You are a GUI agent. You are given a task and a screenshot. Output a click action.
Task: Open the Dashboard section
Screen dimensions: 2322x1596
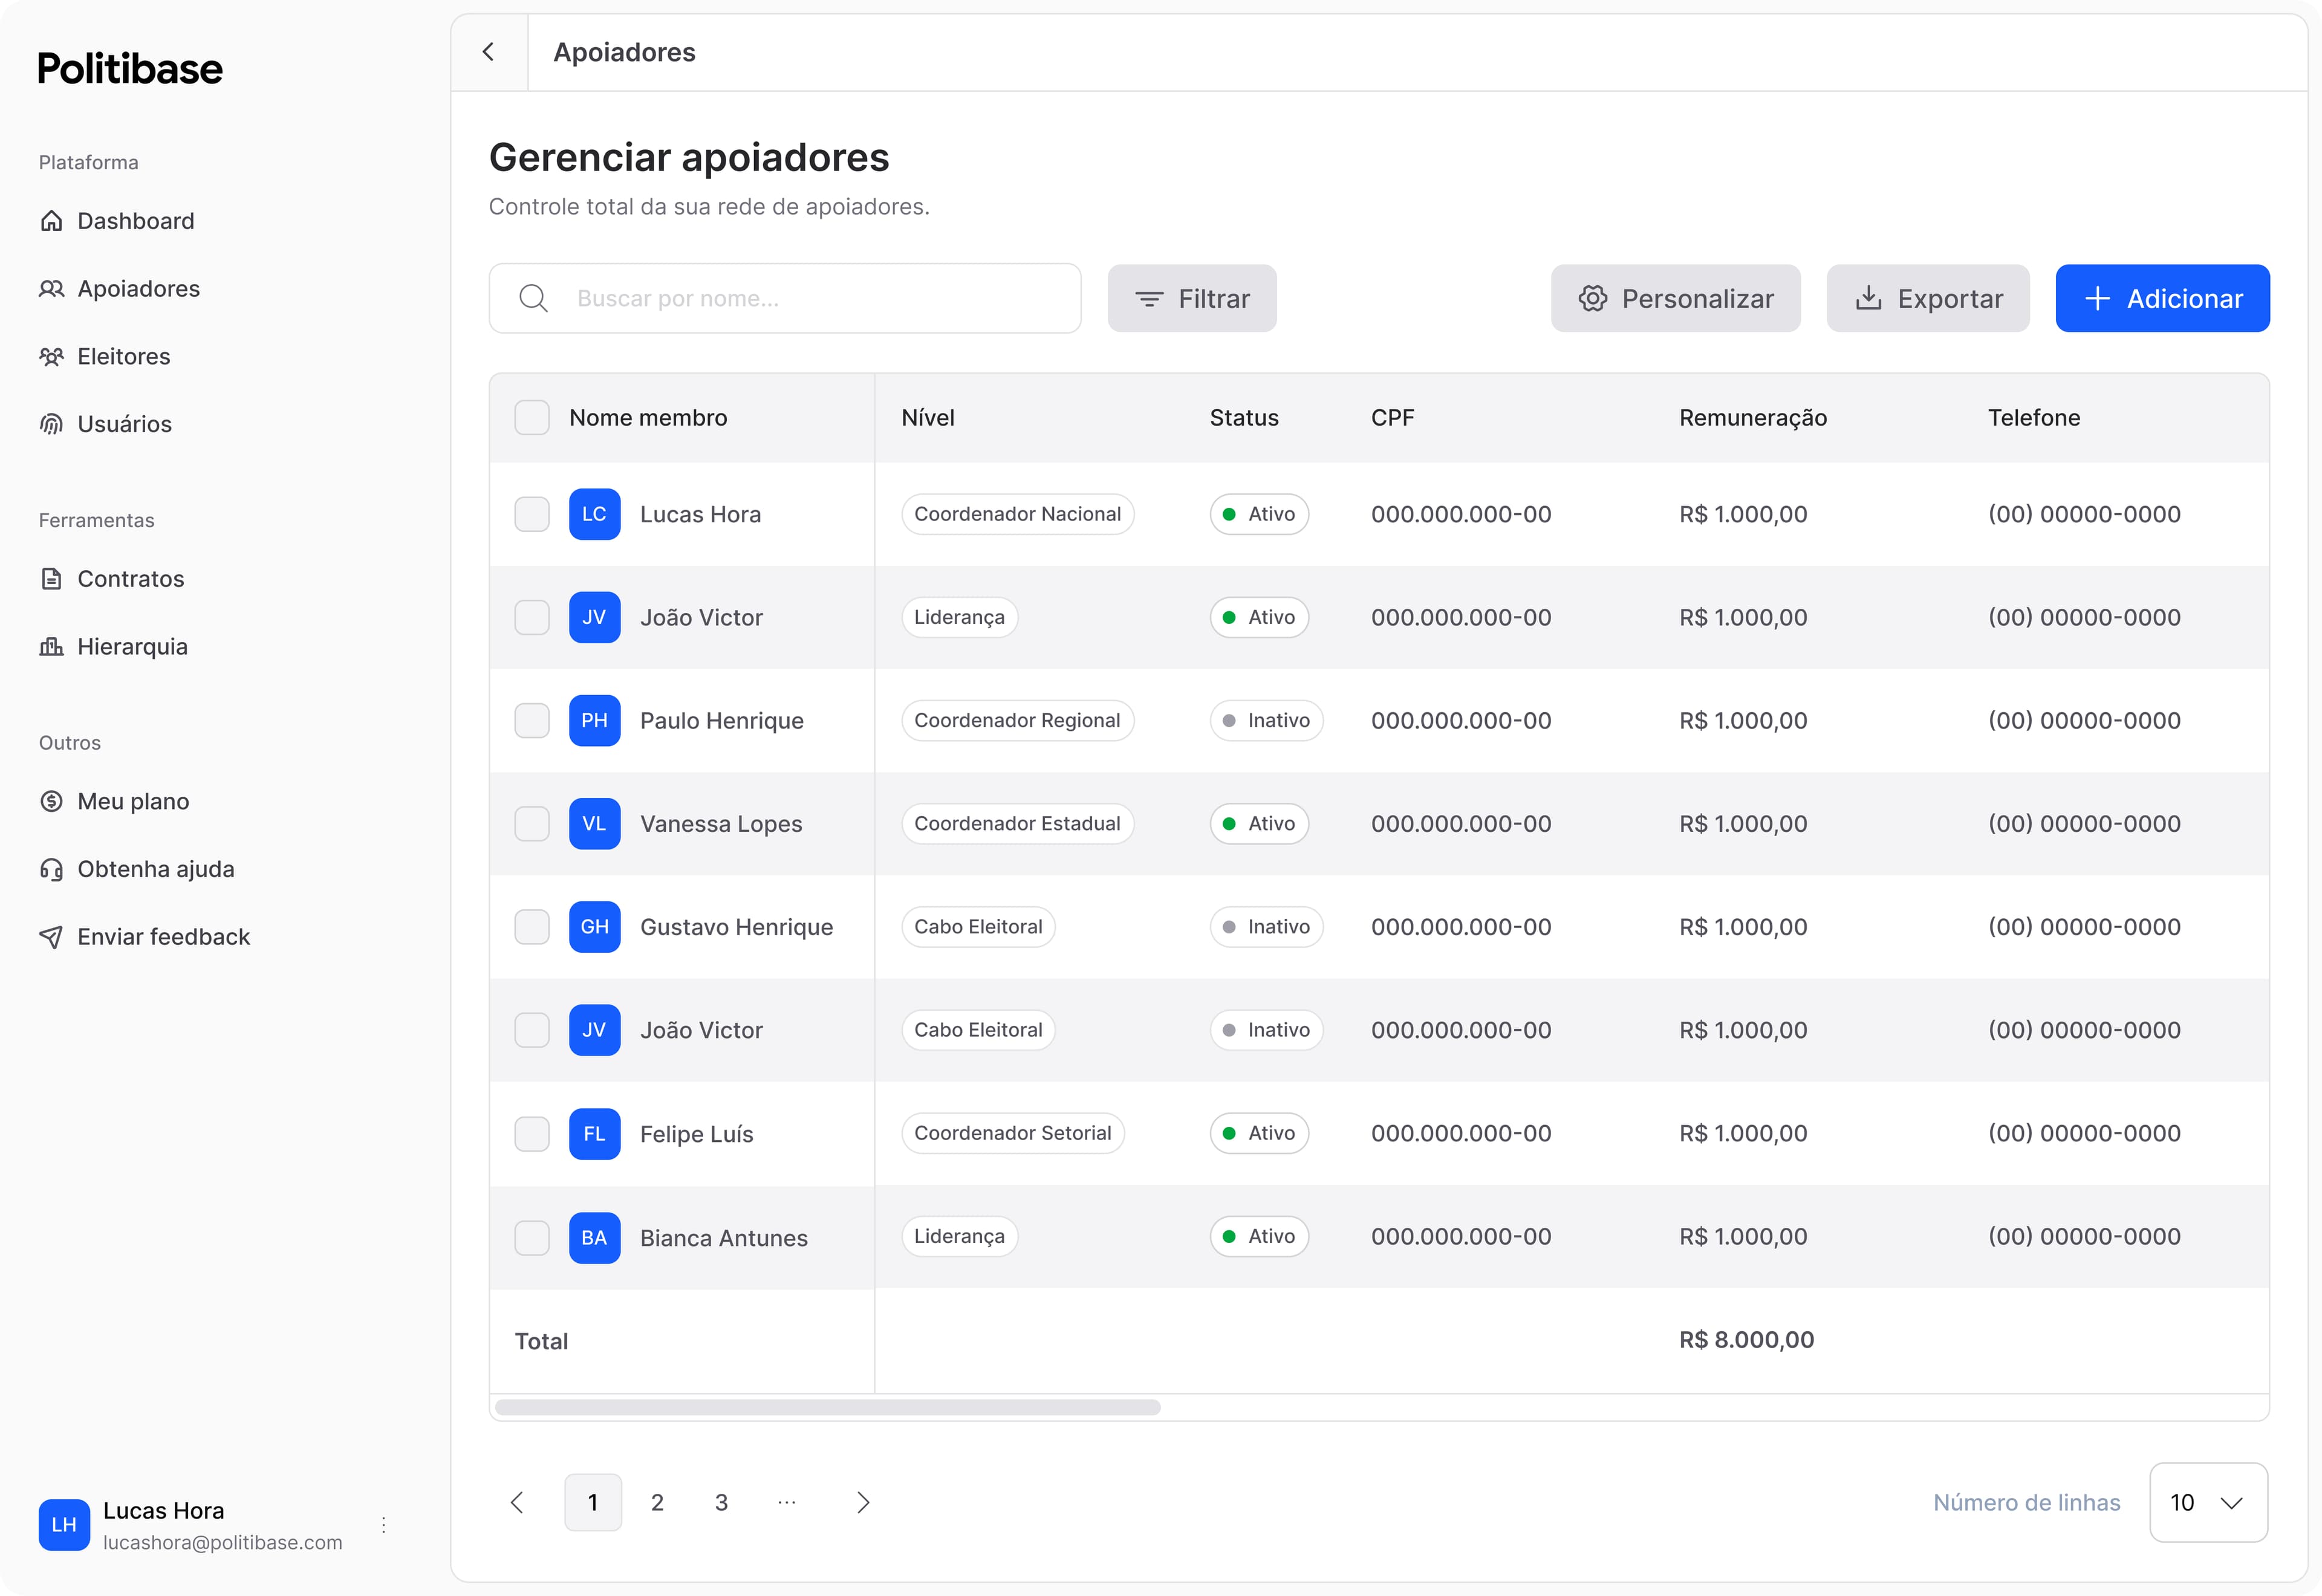click(135, 221)
